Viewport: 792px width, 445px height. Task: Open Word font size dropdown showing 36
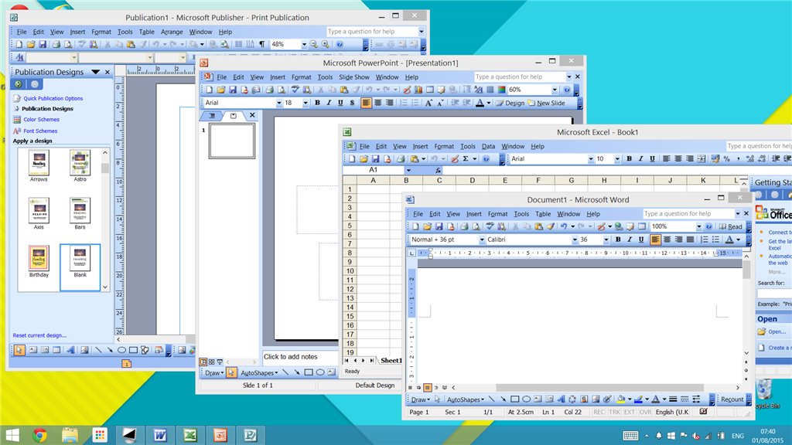click(606, 240)
